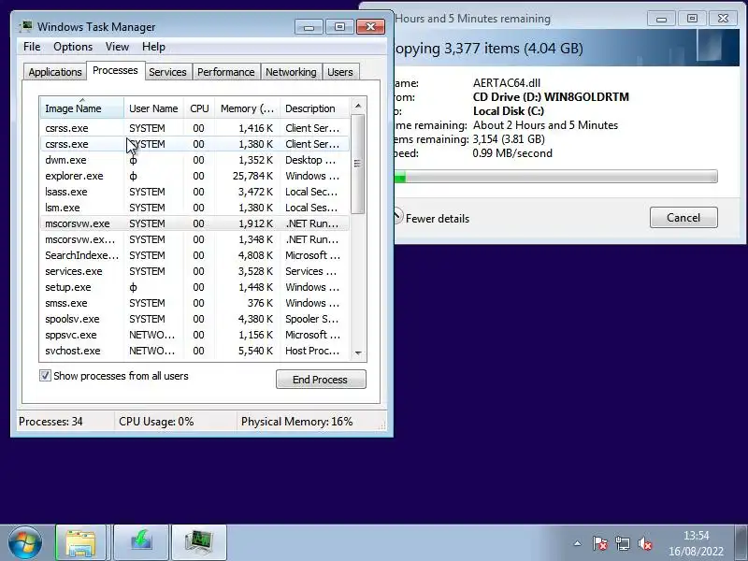
Task: Select mscorsvw.ex... row with 1,348 K
Action: 194,239
